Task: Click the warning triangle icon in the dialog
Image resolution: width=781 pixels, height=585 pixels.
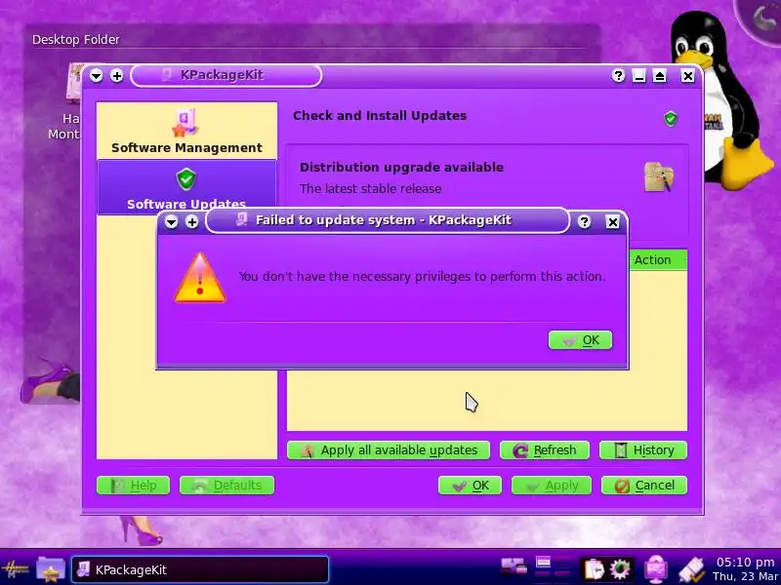Action: pos(200,278)
